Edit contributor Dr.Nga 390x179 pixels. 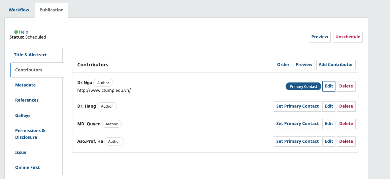(x=329, y=86)
